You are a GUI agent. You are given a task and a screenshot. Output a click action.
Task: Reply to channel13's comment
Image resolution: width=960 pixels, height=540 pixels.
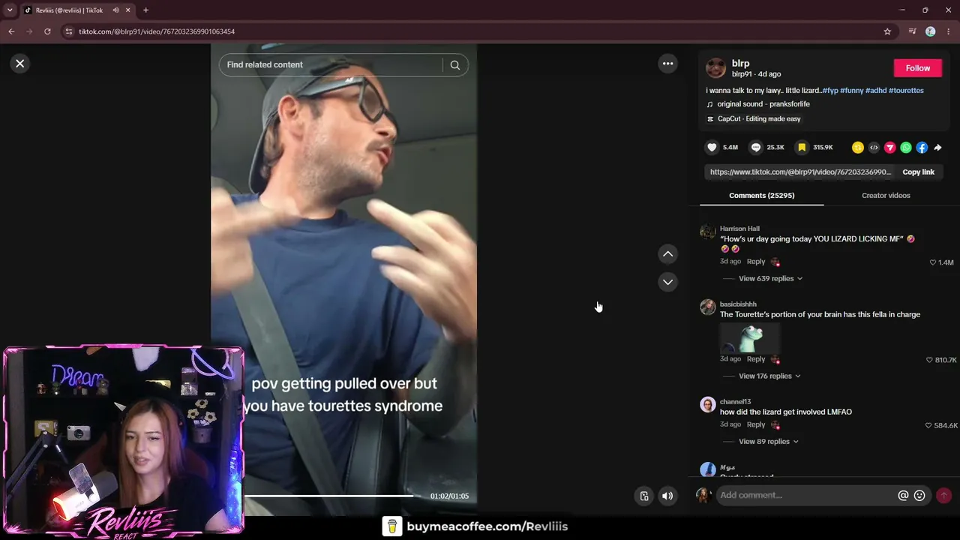click(x=756, y=424)
